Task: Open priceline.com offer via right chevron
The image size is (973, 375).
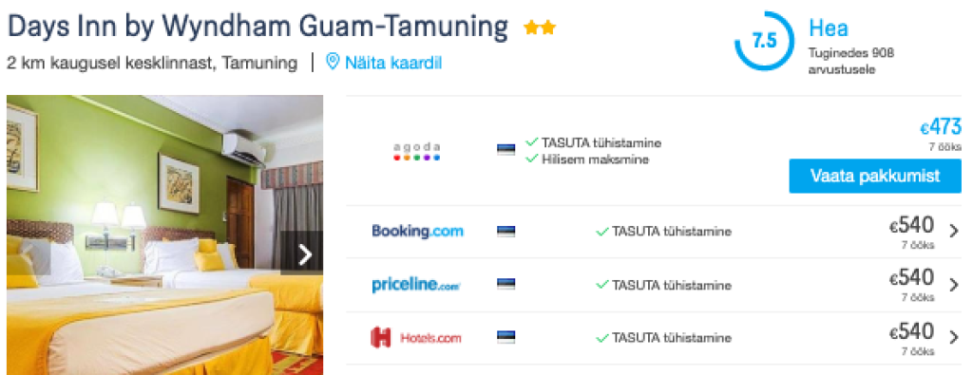Action: (x=954, y=285)
